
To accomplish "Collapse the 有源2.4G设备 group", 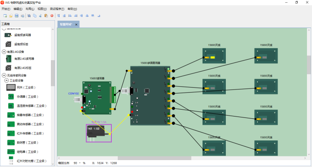I will (x=4, y=52).
